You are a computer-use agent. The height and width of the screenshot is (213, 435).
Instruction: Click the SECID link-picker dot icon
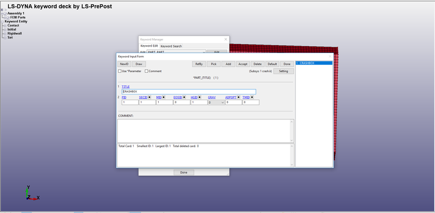click(x=150, y=97)
